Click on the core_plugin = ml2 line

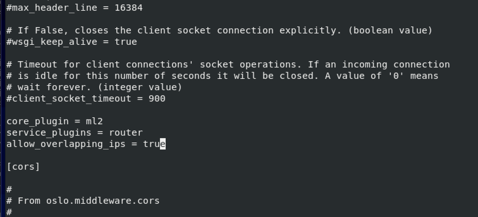(55, 121)
